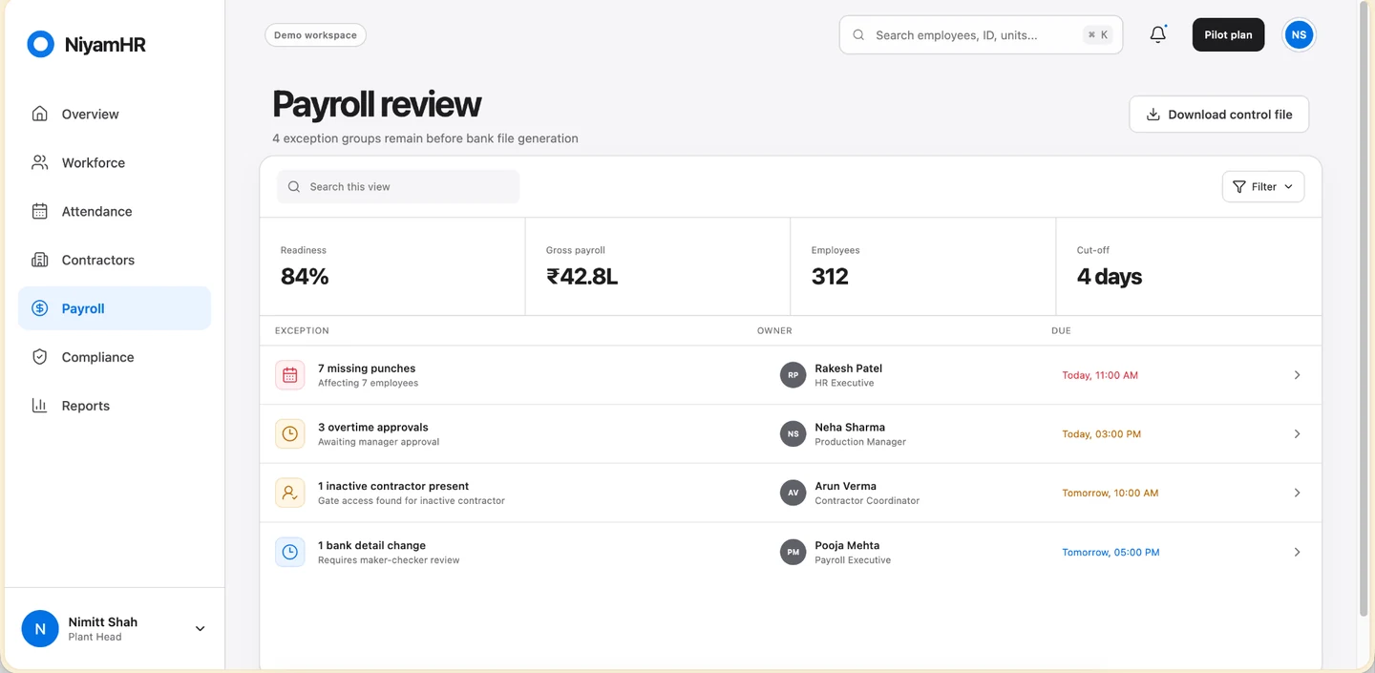Click the Overview home icon in sidebar
Screen dimensions: 1375x673
39,114
